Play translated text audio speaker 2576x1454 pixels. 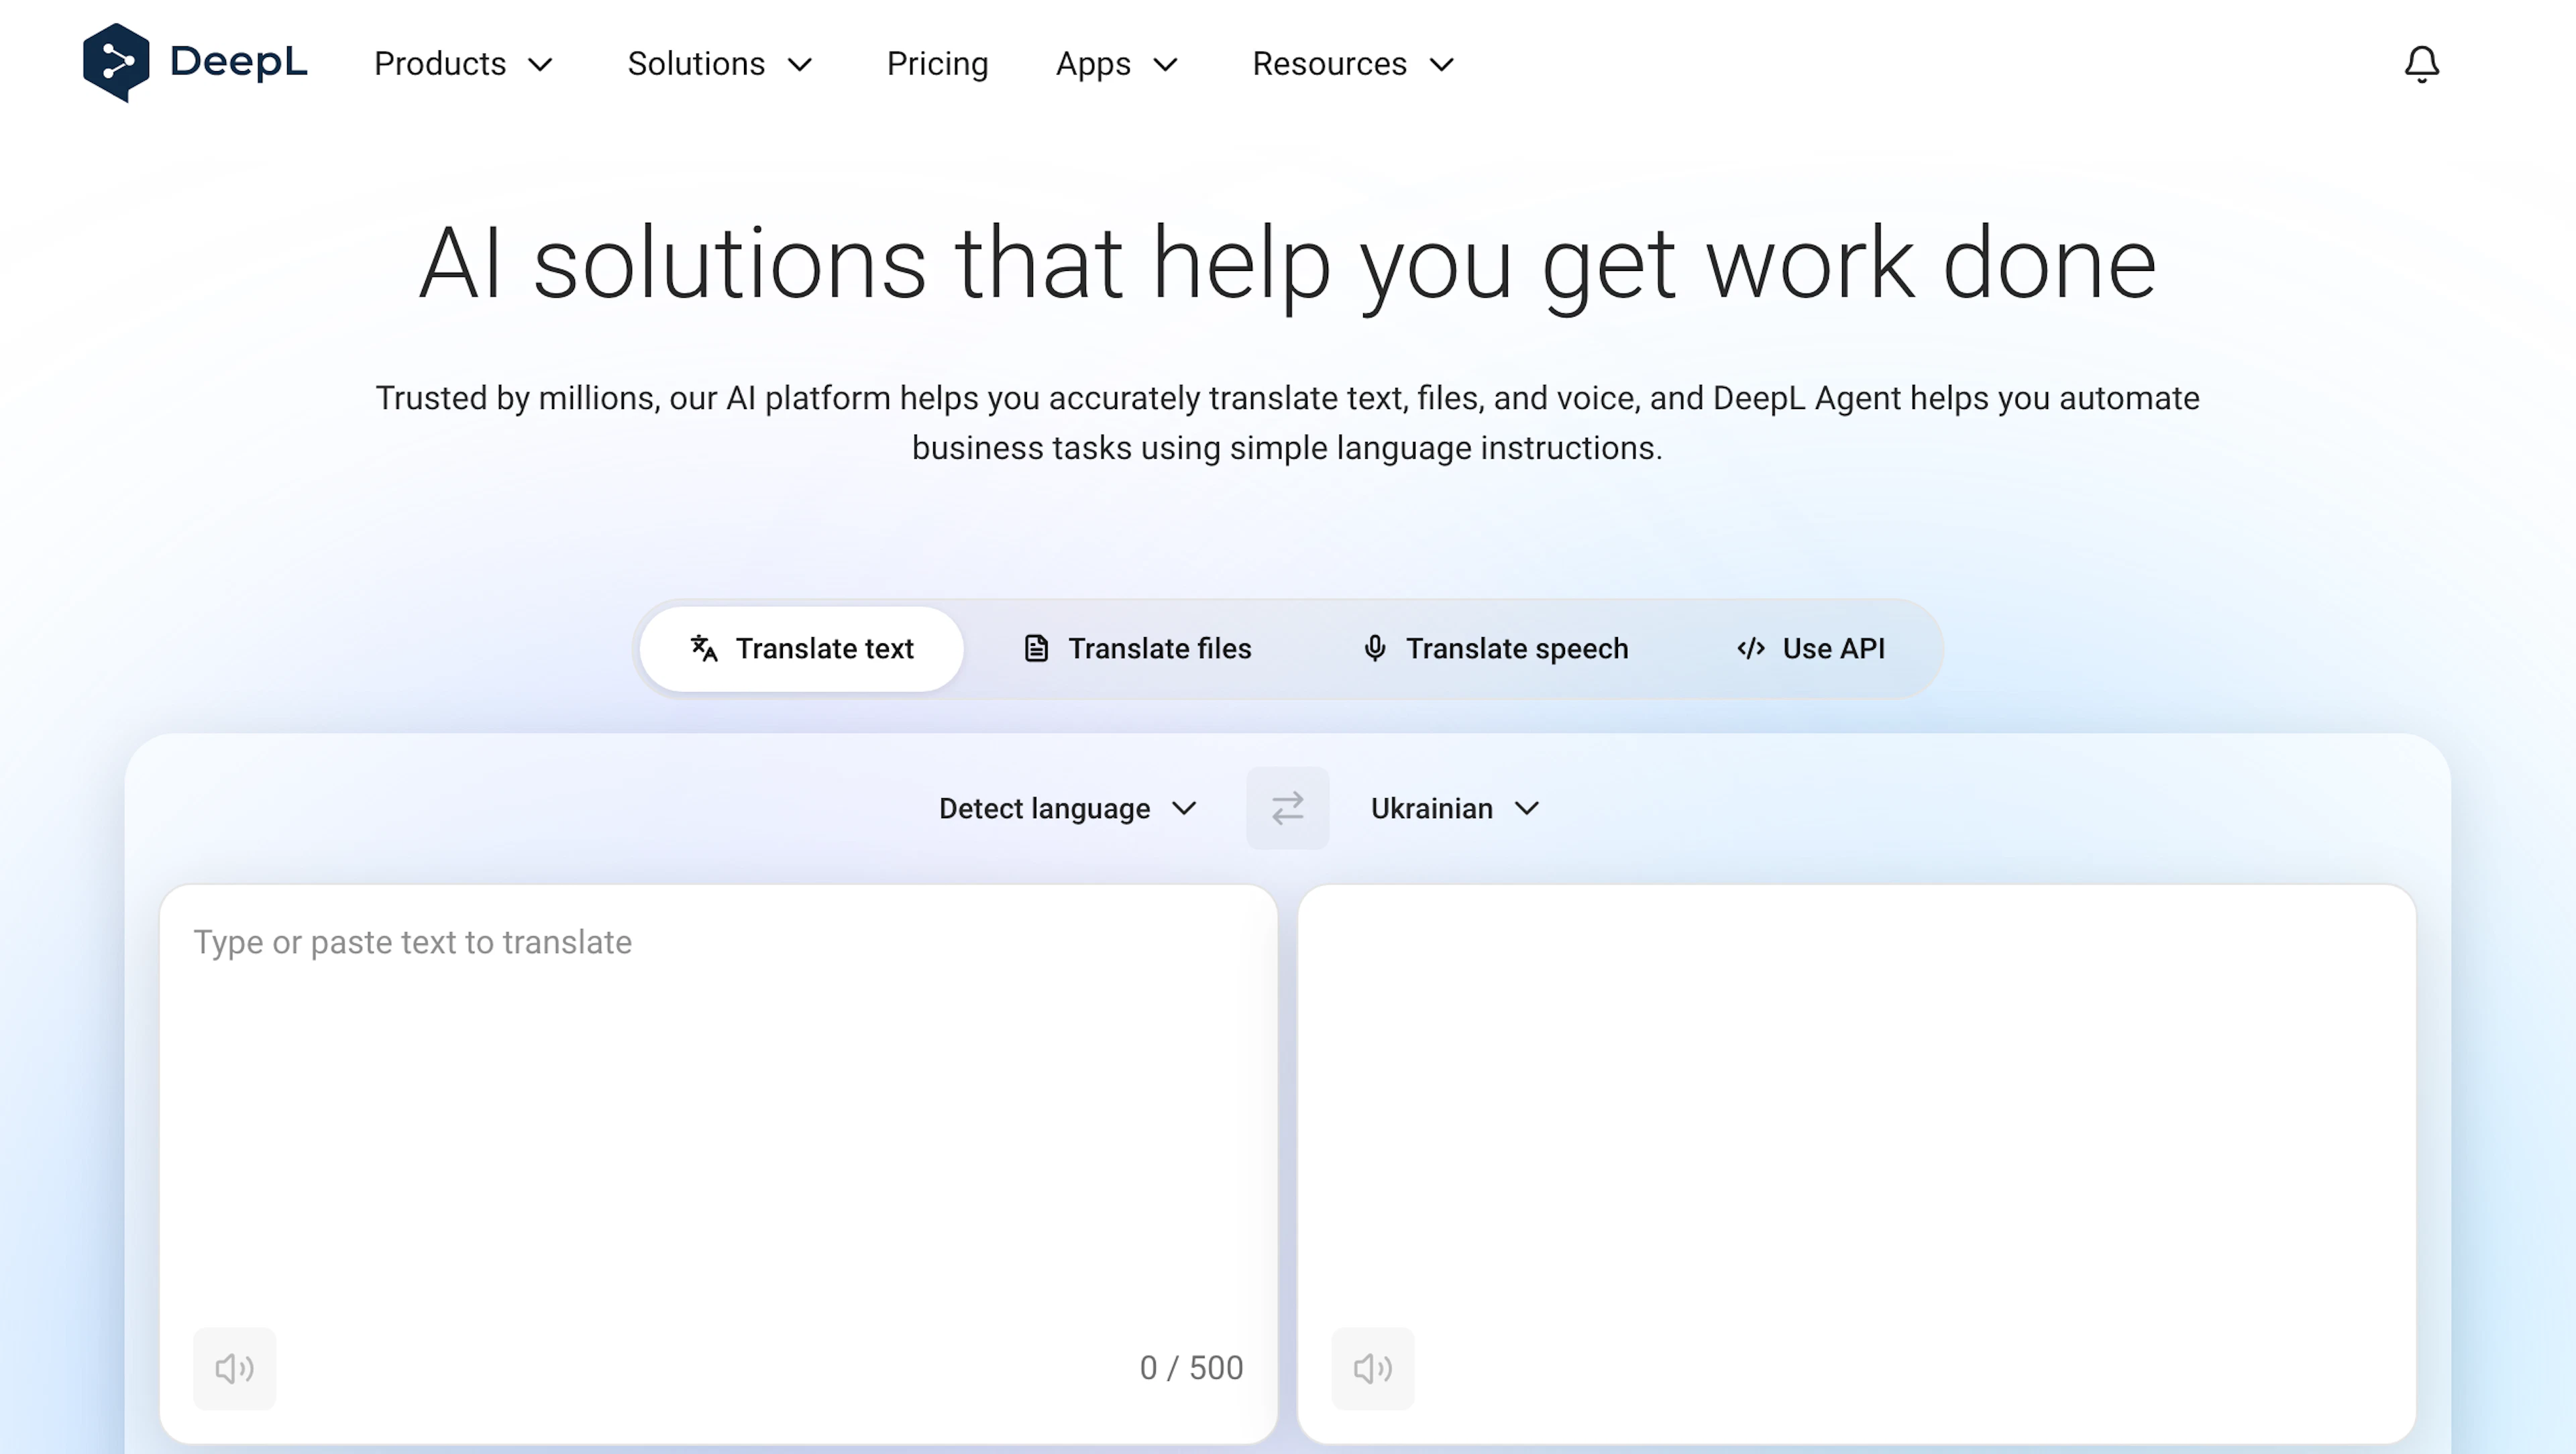(1372, 1368)
